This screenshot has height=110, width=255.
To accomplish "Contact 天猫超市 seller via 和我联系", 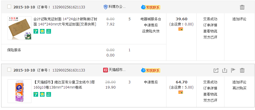I will point(151,70).
